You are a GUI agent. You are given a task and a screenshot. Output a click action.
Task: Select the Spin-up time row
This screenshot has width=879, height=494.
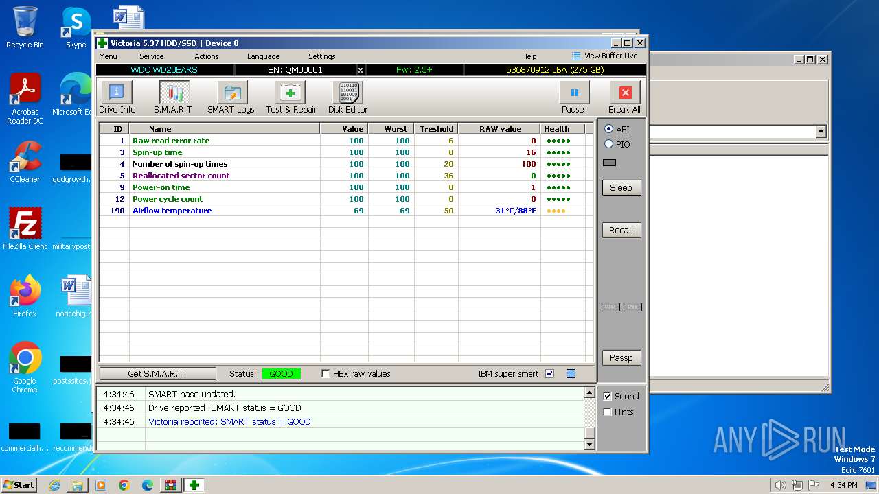pyautogui.click(x=347, y=152)
